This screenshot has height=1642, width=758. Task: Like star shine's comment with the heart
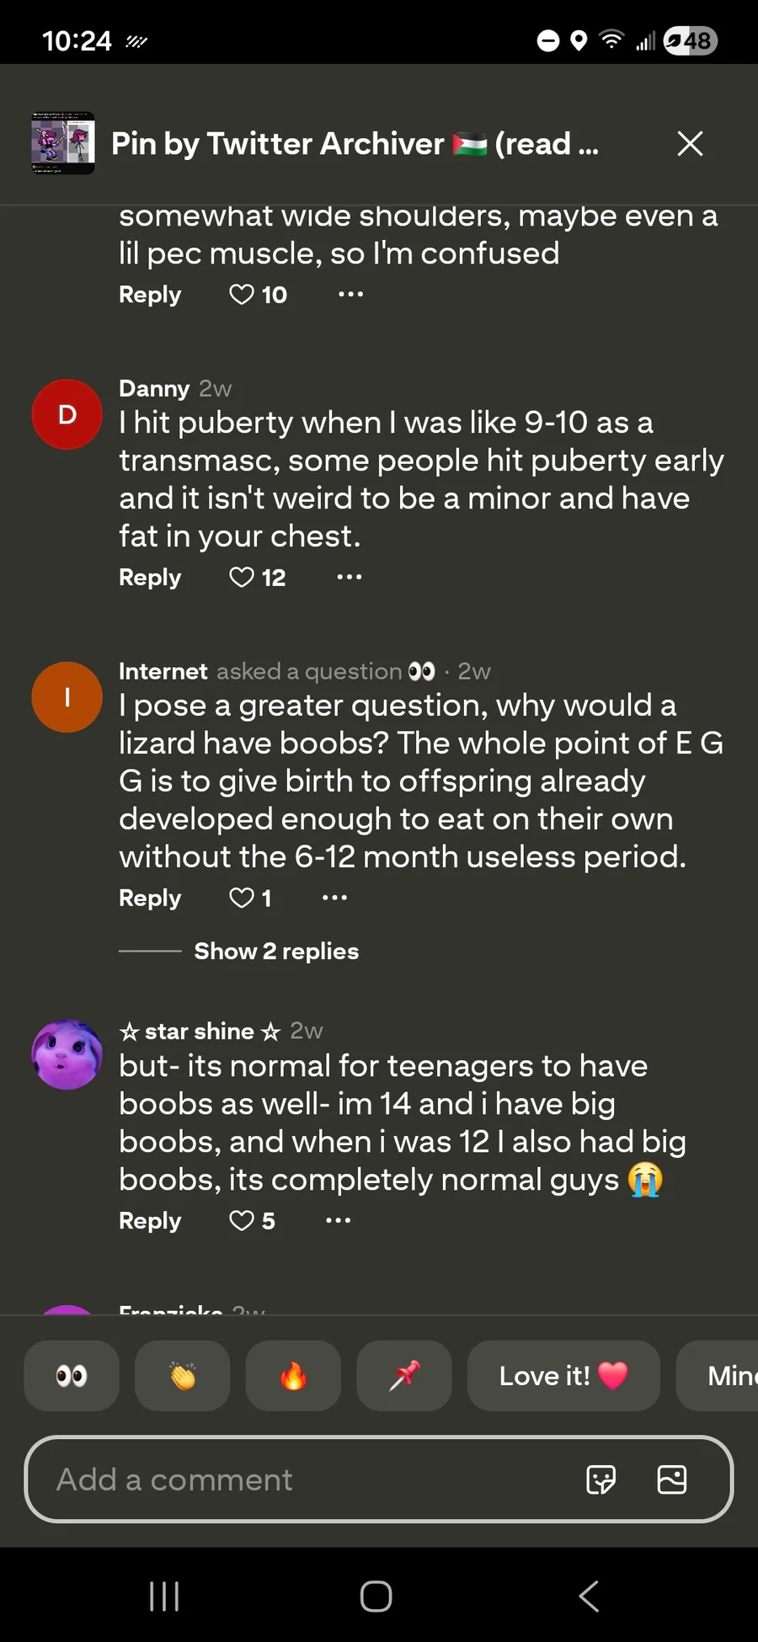click(242, 1221)
